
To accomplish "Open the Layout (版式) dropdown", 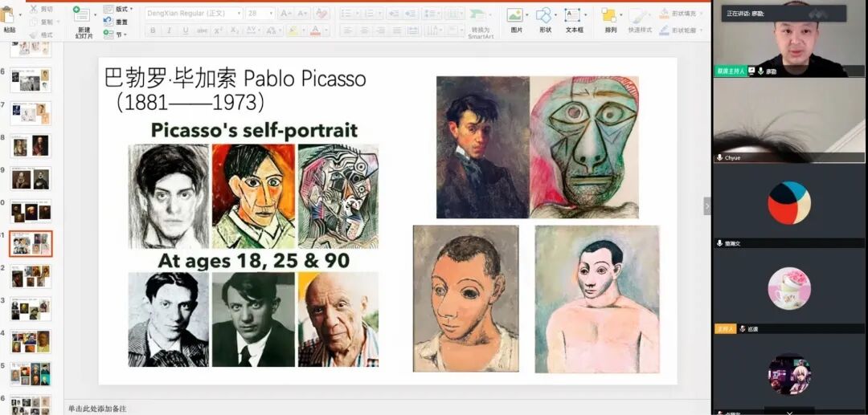I will point(118,9).
